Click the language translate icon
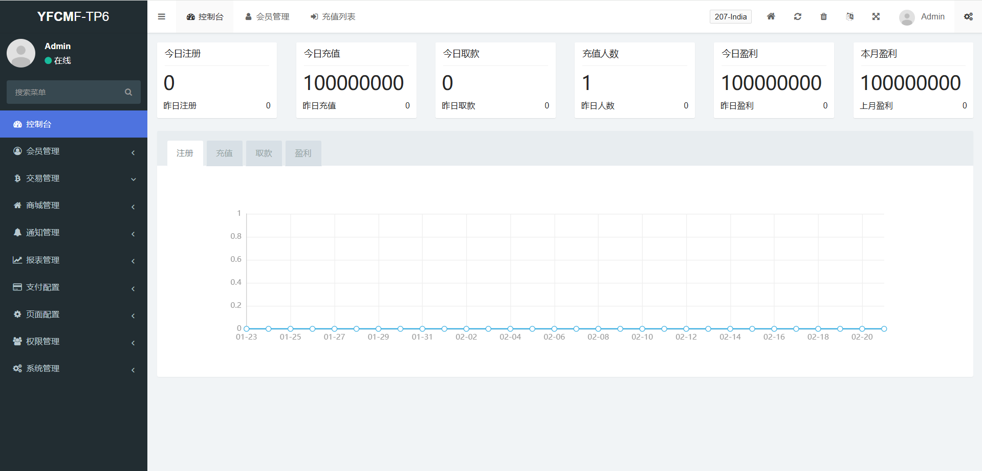Viewport: 982px width, 471px height. [849, 17]
